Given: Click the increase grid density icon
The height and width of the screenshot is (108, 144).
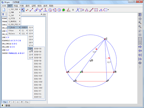Looking at the screenshot, I should [140, 43].
